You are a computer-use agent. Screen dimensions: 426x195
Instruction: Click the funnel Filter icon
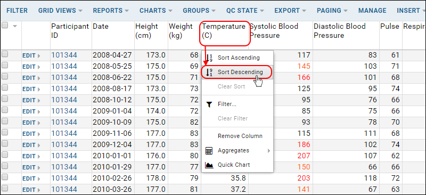pos(209,104)
